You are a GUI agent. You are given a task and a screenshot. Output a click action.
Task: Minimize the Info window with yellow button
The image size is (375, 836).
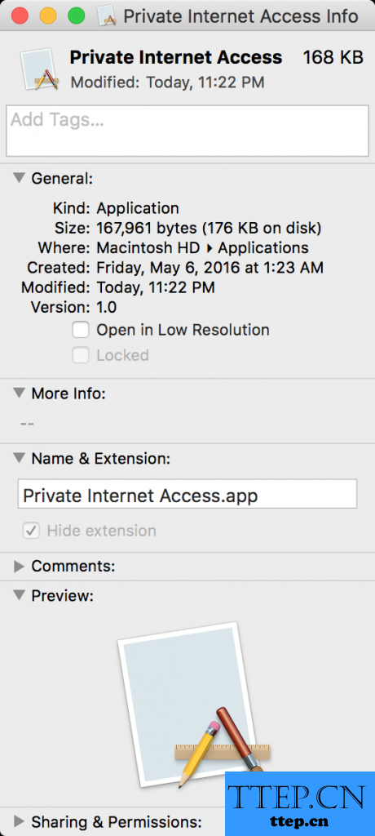48,16
